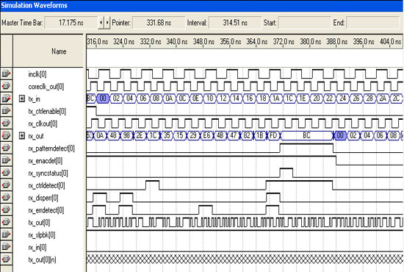Click the rx_disperr[0] output pin icon
Viewport: 404px width, 272px height.
point(6,198)
